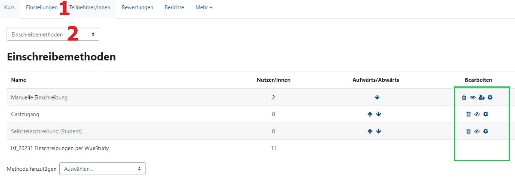Open settings gear for Manuelle Einschreibung
The width and height of the screenshot is (515, 183).
coord(490,97)
